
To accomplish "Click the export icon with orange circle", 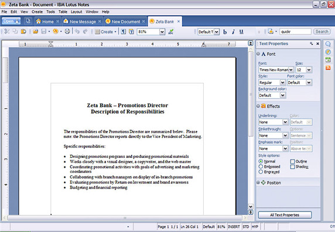I will click(55, 32).
